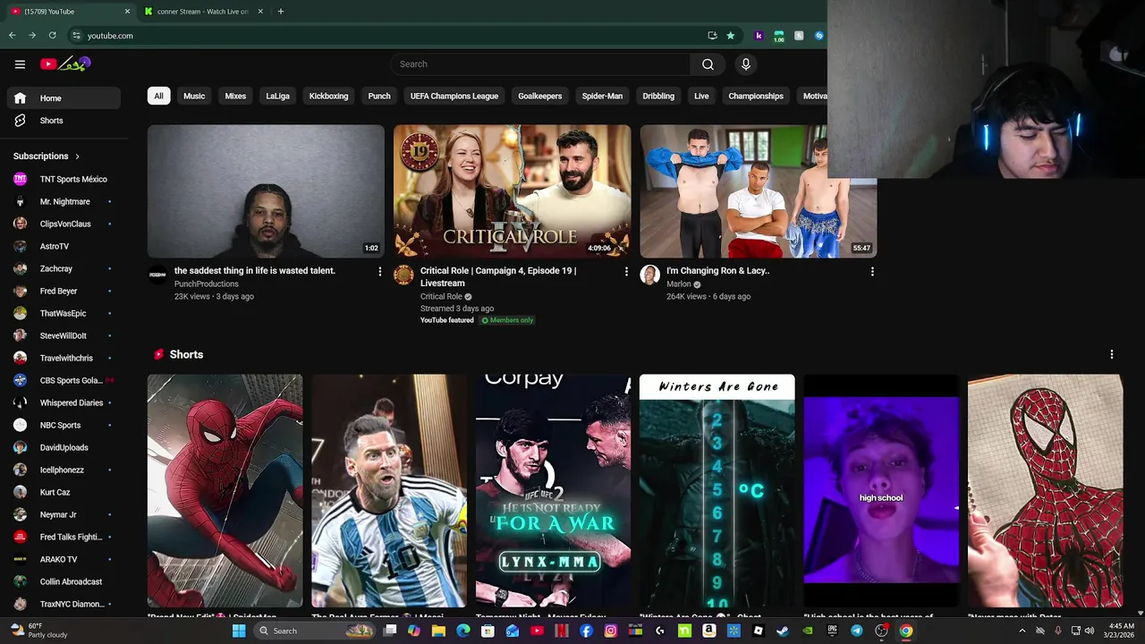Select the All filter chip
The image size is (1145, 644).
point(158,96)
